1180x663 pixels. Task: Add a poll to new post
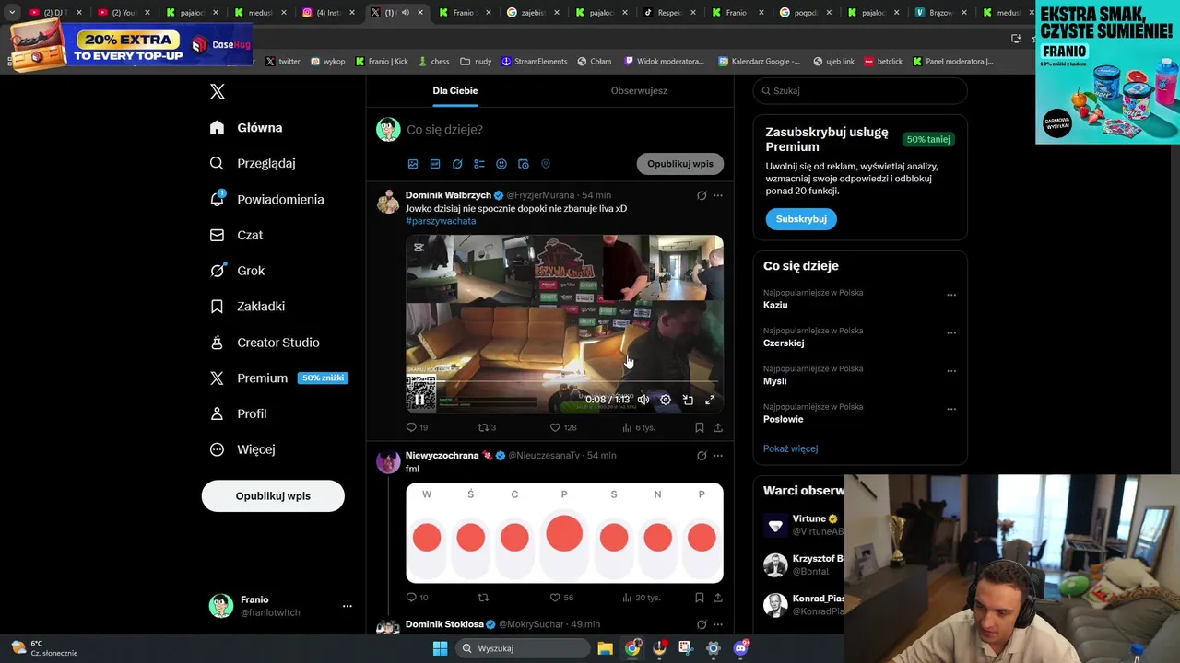click(x=479, y=164)
